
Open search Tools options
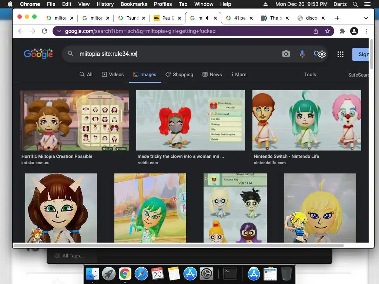click(310, 74)
